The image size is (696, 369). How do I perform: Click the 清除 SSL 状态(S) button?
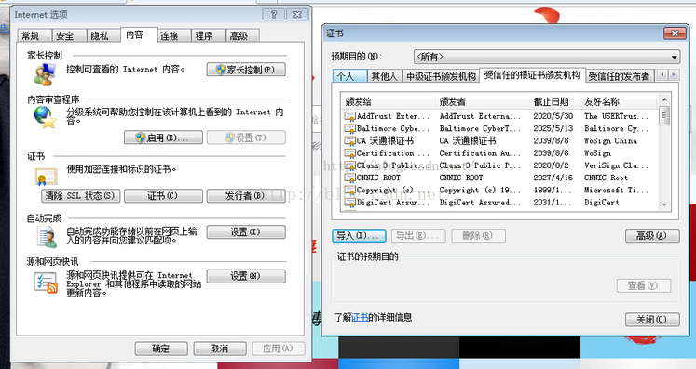click(x=81, y=195)
